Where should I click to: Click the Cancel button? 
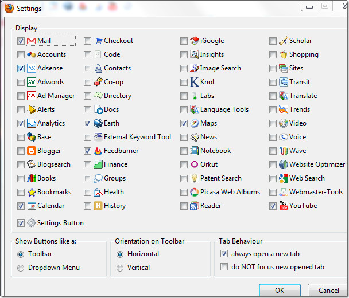[x=328, y=291]
